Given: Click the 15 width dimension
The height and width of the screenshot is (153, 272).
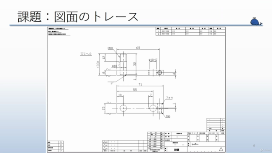Looking at the screenshot, I should point(104,108).
